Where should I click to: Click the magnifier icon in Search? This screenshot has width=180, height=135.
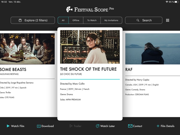(138, 20)
